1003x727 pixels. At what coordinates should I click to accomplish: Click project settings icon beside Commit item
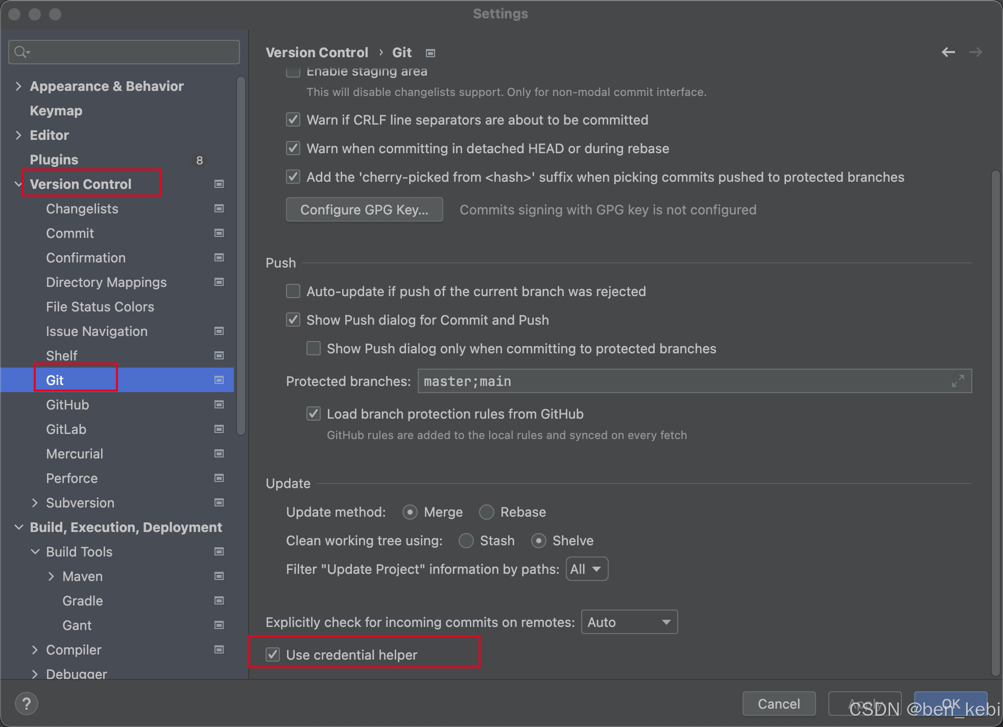click(x=219, y=233)
